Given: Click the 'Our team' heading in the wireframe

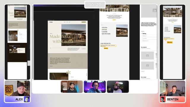Looking at the screenshot, I should [144, 77].
